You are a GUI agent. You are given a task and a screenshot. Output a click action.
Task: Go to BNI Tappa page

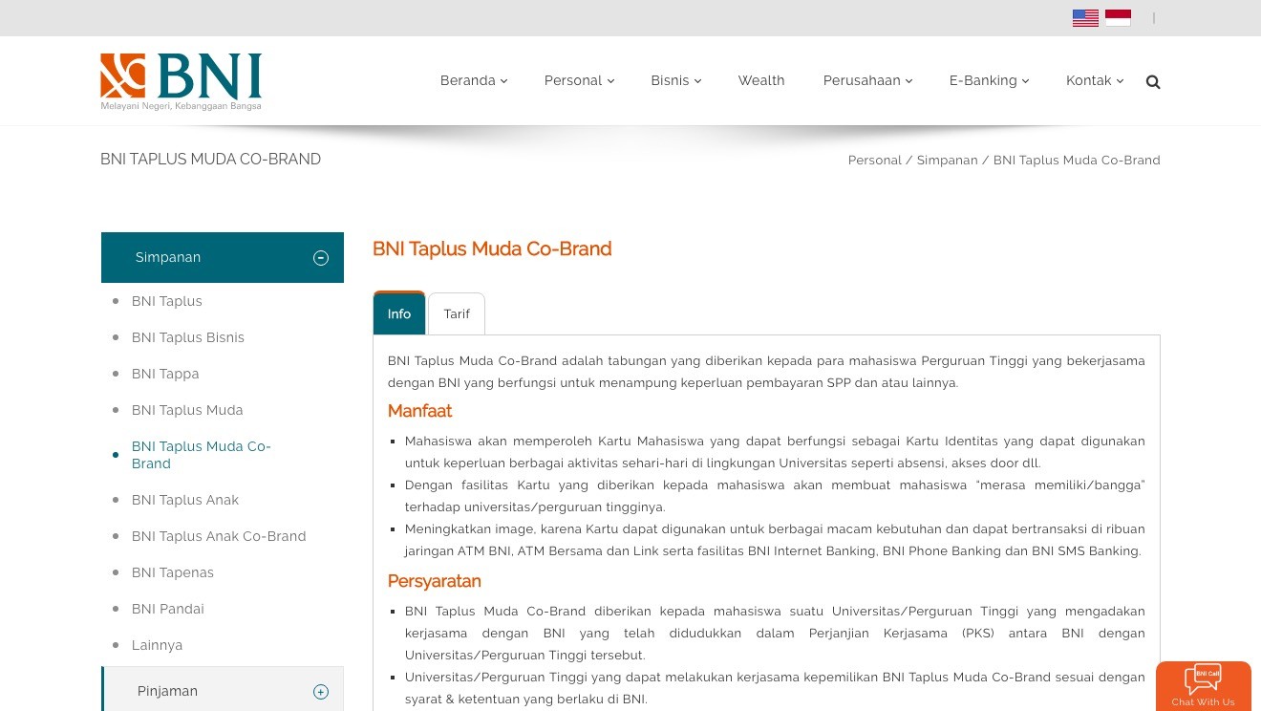165,374
